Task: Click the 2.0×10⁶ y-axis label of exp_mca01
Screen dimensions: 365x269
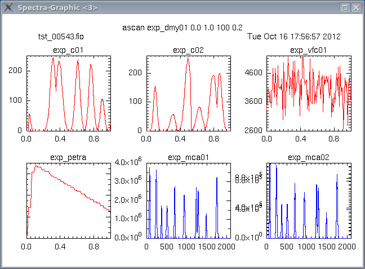Action: [128, 199]
